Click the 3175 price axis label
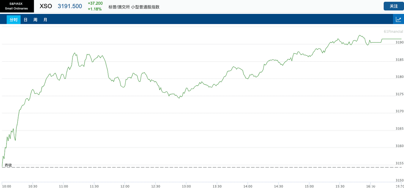404x191 pixels. pos(400,94)
